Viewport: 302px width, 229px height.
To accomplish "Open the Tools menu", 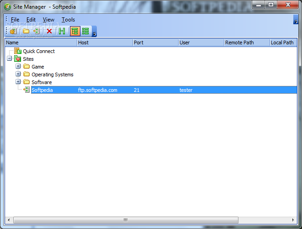I will [x=68, y=20].
